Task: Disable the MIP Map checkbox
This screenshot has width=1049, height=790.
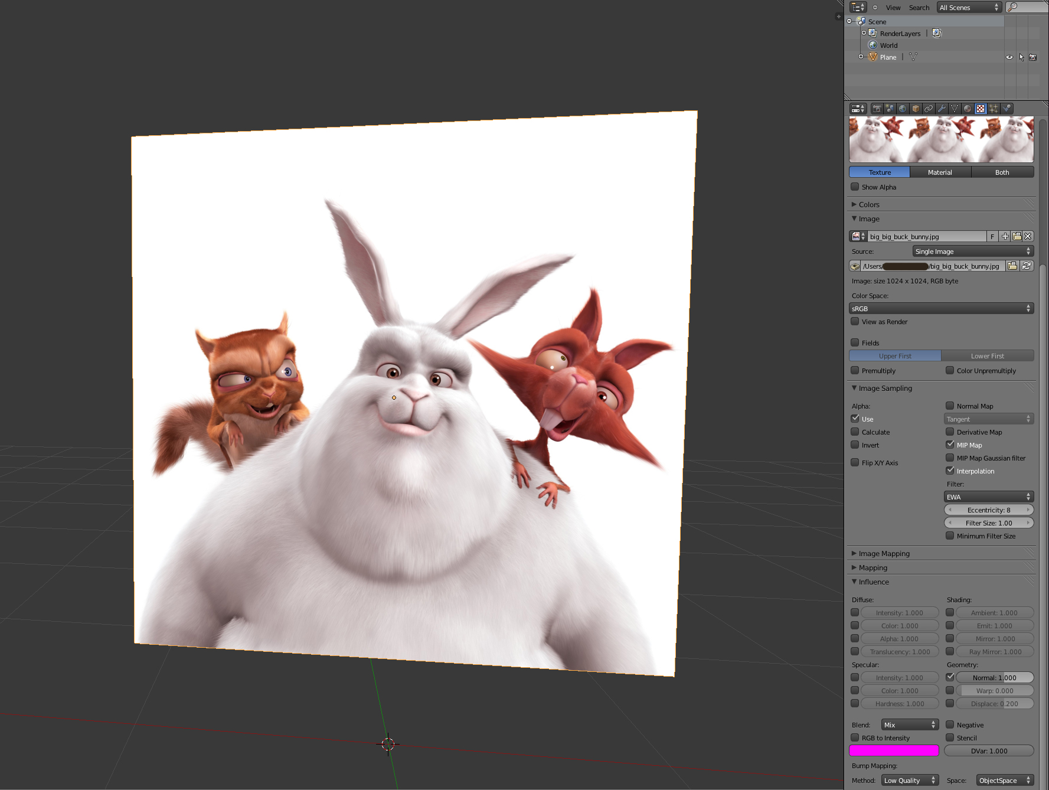Action: pyautogui.click(x=950, y=445)
